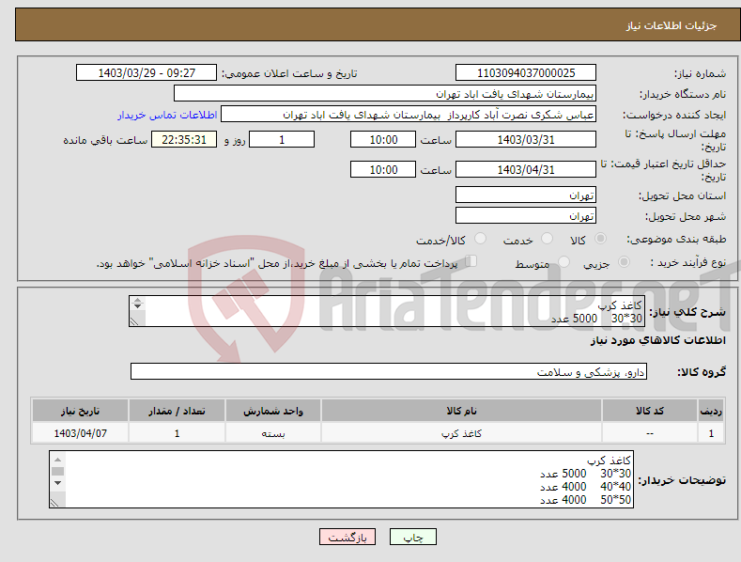This screenshot has width=741, height=562.
Task: Click the row number cell 1
Action: click(x=711, y=433)
